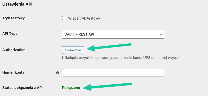
Task: Enable the Włącz tryb testowy checkbox
Action: point(64,18)
